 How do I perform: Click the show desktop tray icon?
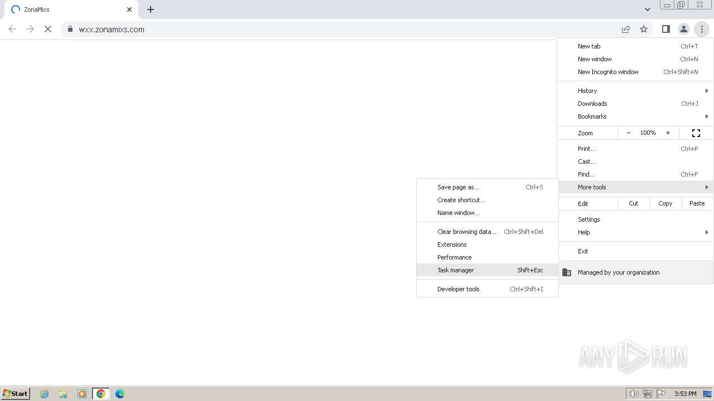pos(707,394)
